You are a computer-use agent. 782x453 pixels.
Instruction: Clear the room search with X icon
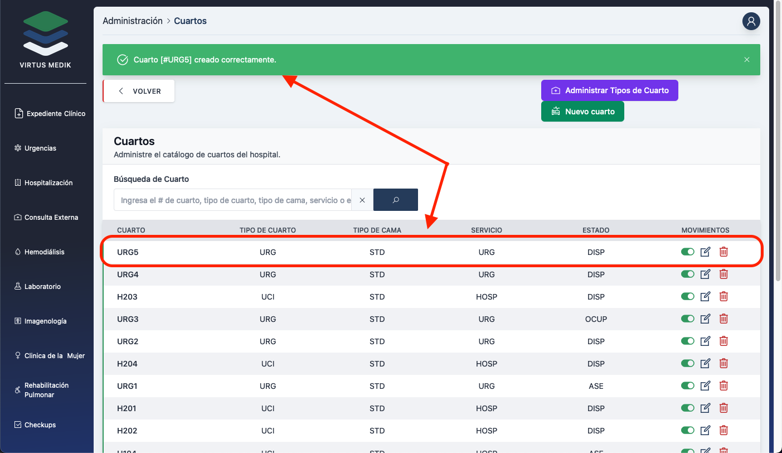tap(362, 200)
